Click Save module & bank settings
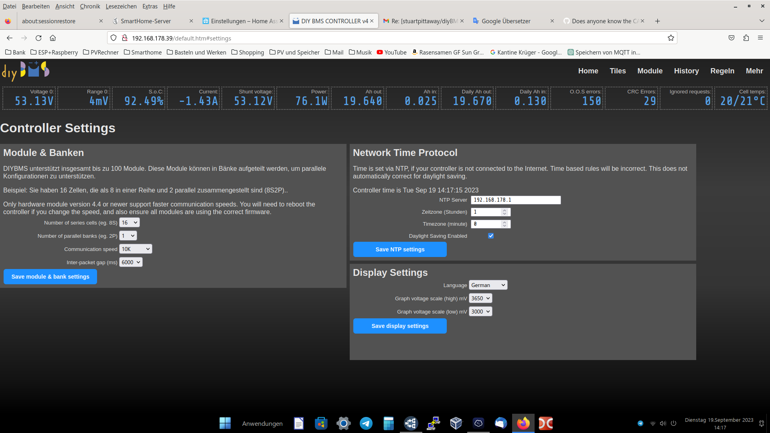 [50, 277]
